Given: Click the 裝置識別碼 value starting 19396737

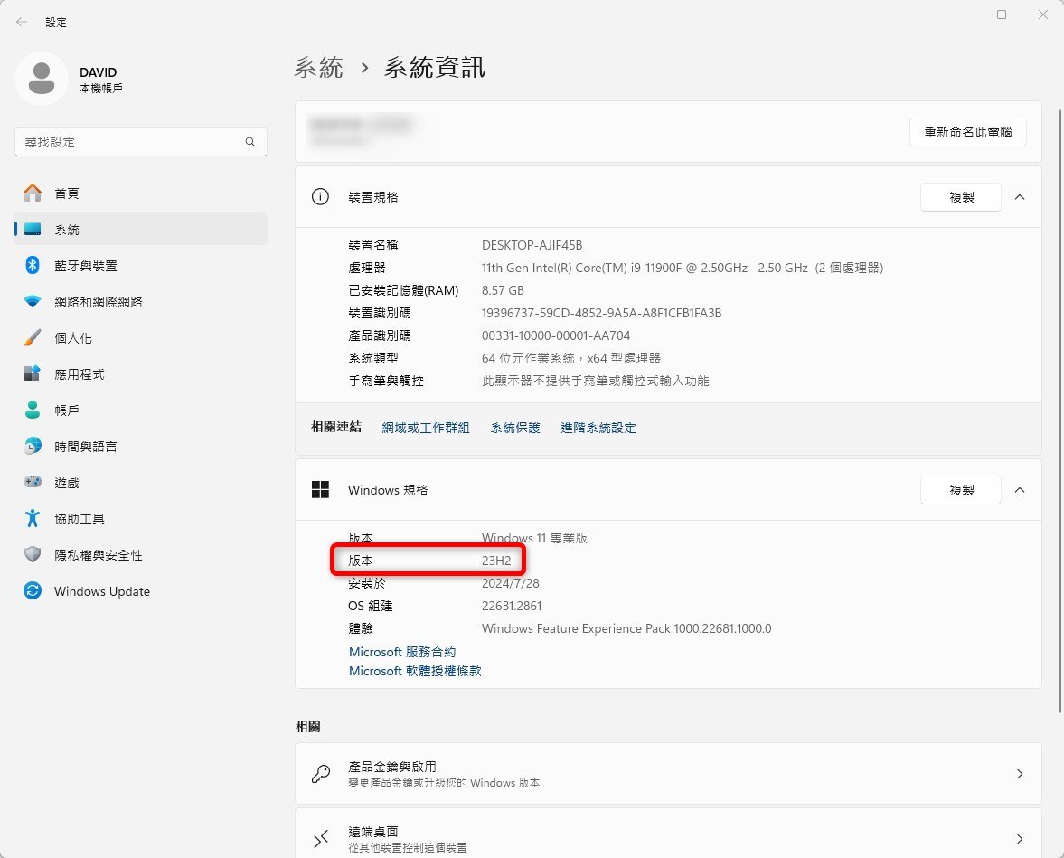Looking at the screenshot, I should [x=601, y=313].
